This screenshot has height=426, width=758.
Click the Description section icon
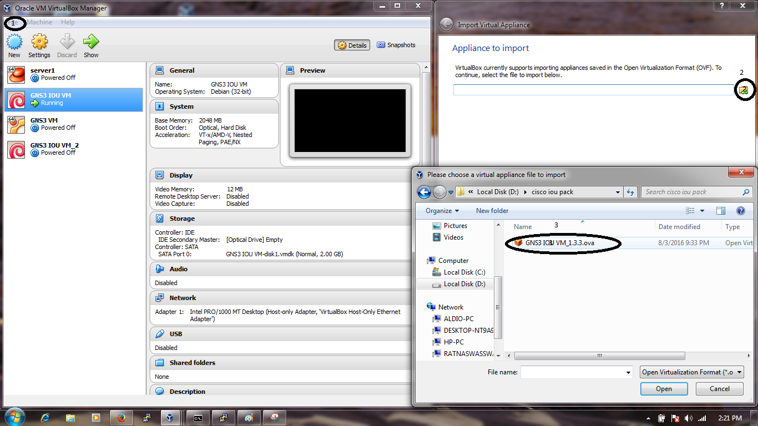(x=160, y=391)
